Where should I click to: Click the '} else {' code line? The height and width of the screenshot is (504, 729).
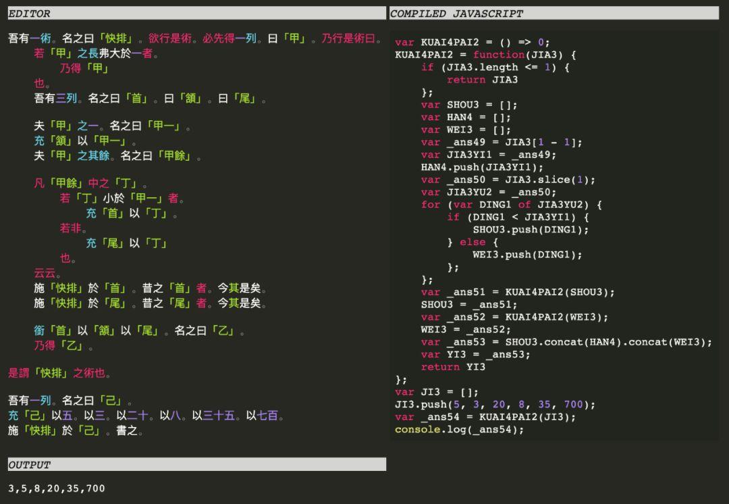(473, 243)
